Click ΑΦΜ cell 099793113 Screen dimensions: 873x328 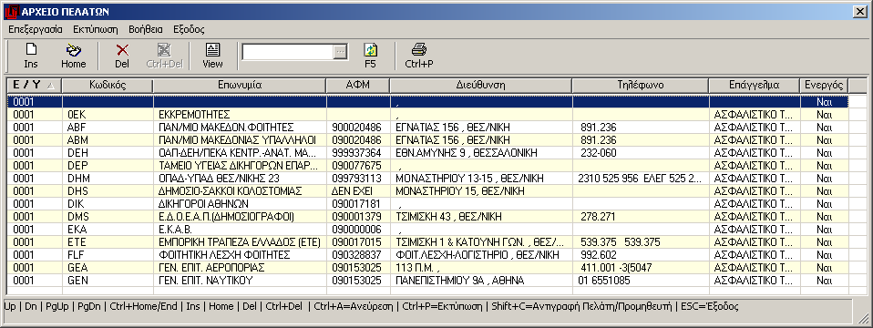(x=358, y=179)
